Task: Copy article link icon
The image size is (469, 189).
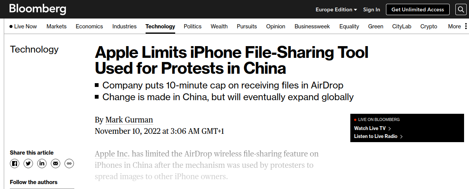Action: [x=69, y=164]
